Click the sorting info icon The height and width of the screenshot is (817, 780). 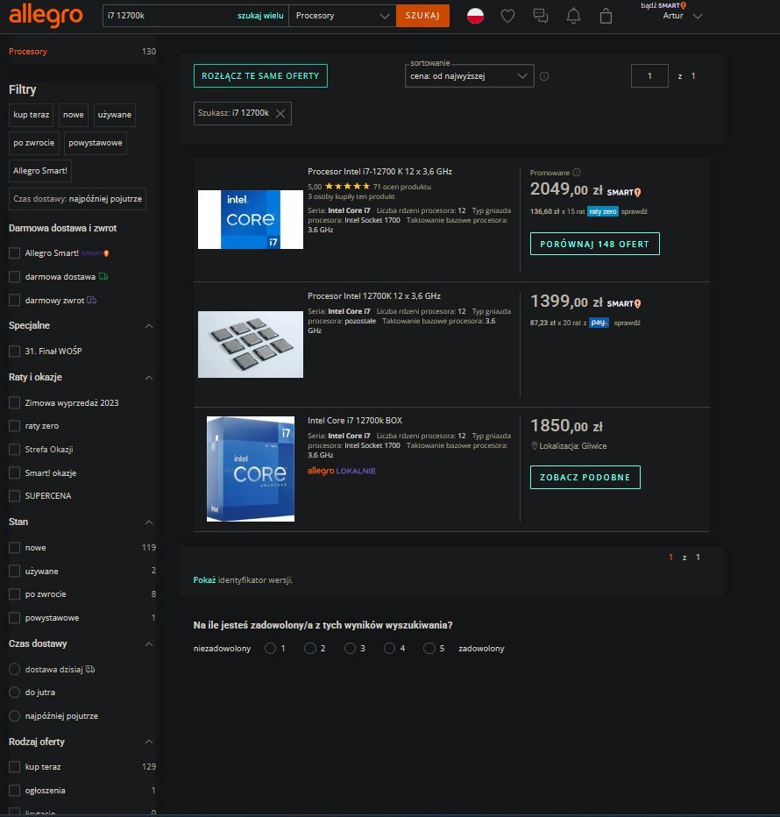[544, 76]
